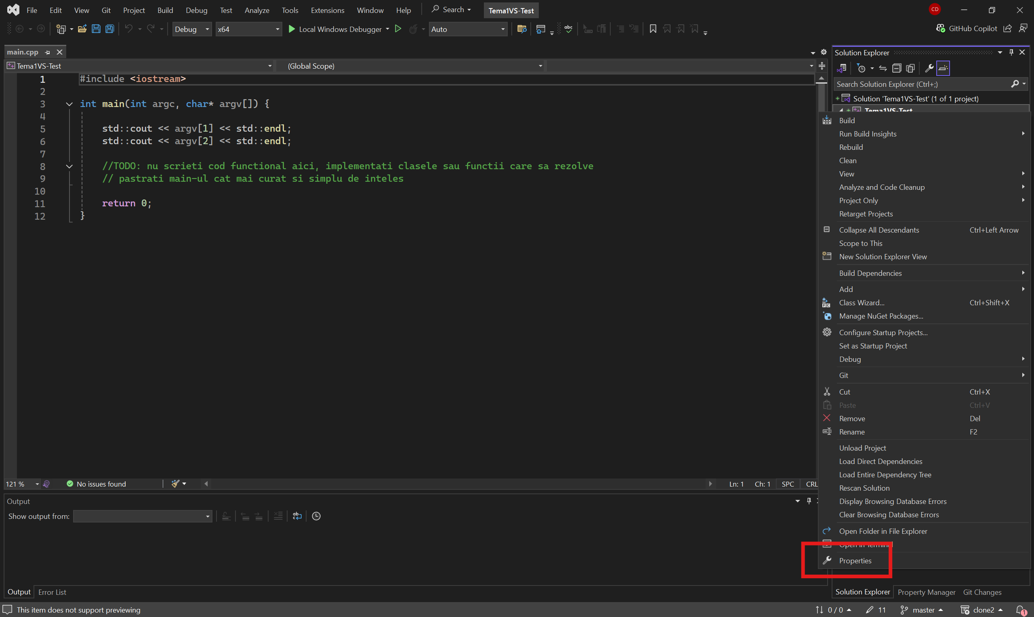This screenshot has width=1034, height=617.
Task: Open the x64 platform dropdown
Action: click(248, 29)
